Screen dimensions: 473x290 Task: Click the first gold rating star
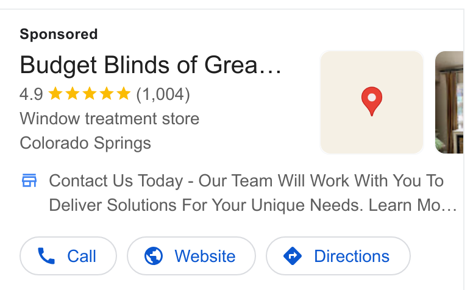pyautogui.click(x=55, y=93)
